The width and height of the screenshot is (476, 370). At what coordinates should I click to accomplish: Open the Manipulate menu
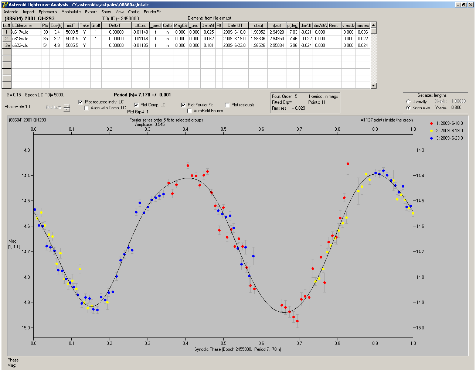pos(71,12)
